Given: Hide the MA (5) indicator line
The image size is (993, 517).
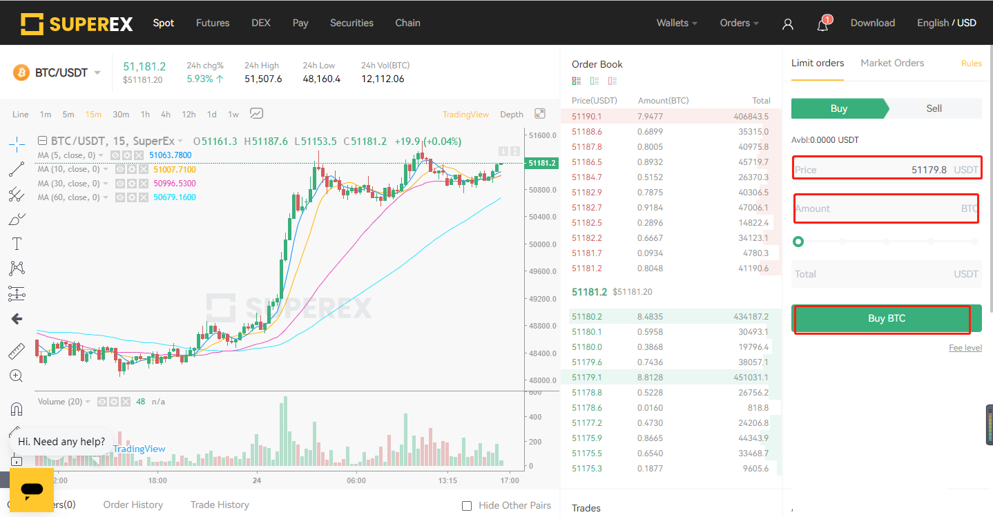Looking at the screenshot, I should point(115,155).
